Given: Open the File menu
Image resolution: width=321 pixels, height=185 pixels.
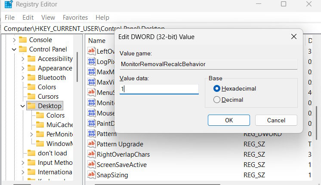Looking at the screenshot, I should (9, 18).
